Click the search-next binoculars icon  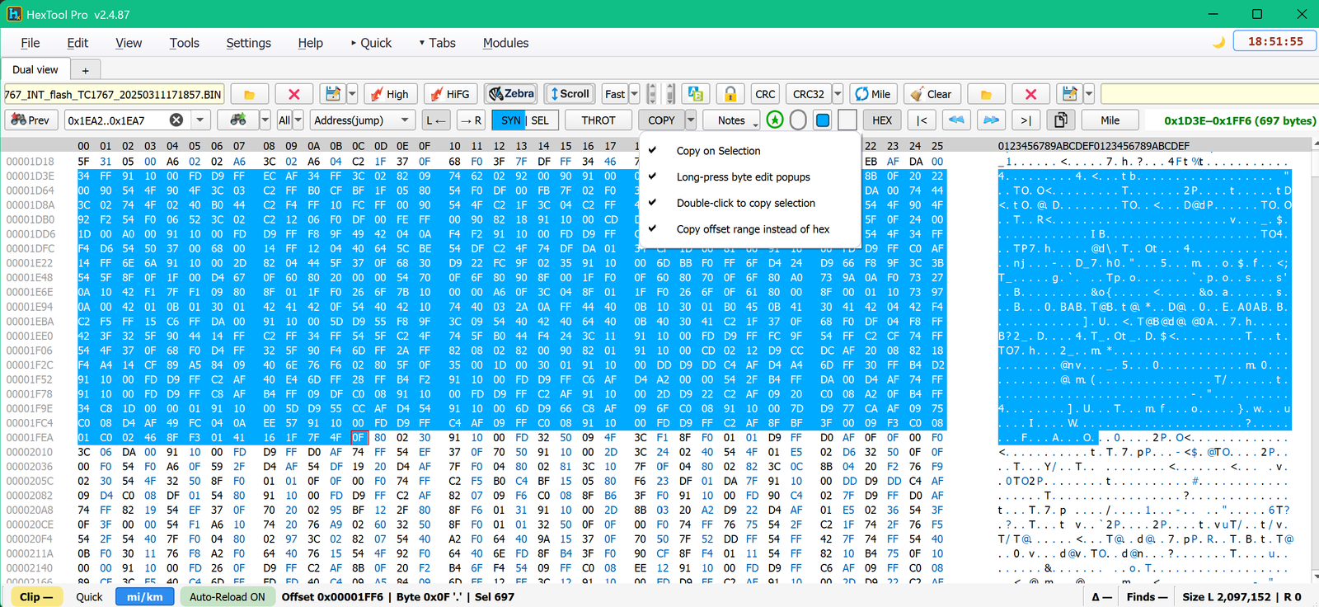238,120
